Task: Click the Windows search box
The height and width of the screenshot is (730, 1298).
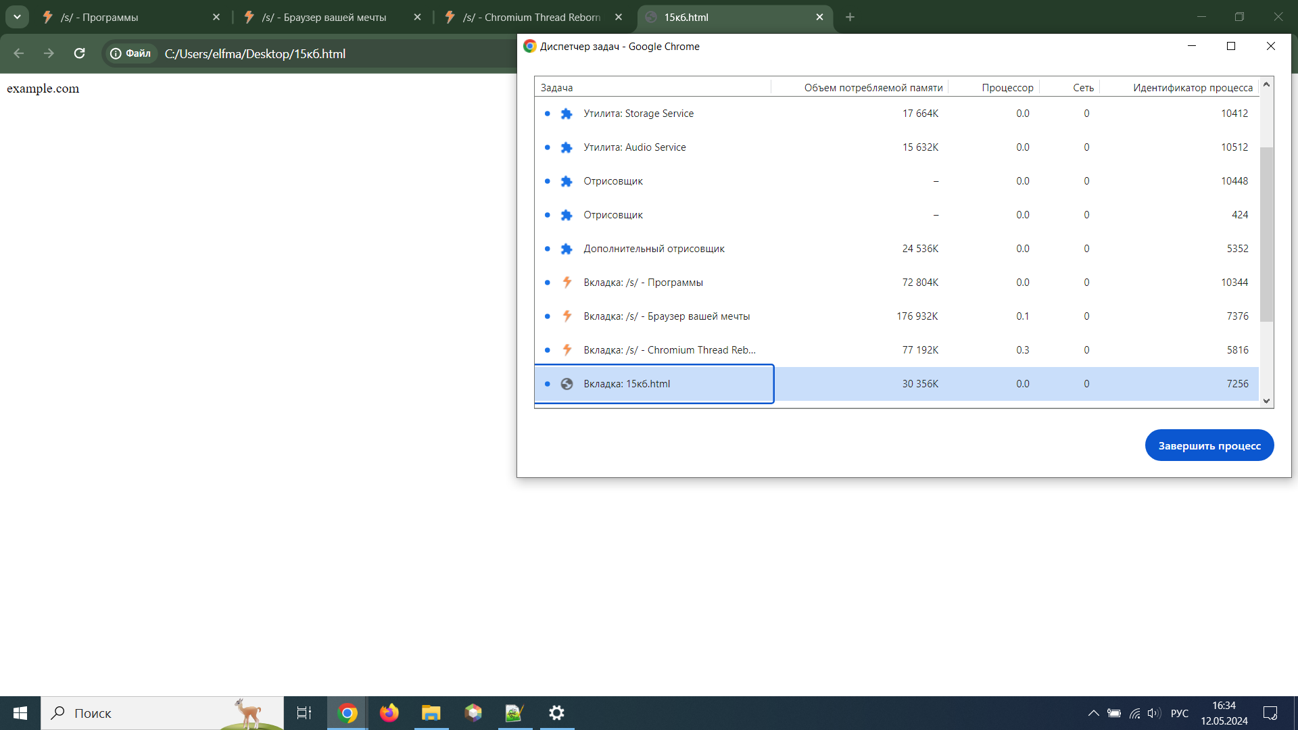Action: pos(162,713)
